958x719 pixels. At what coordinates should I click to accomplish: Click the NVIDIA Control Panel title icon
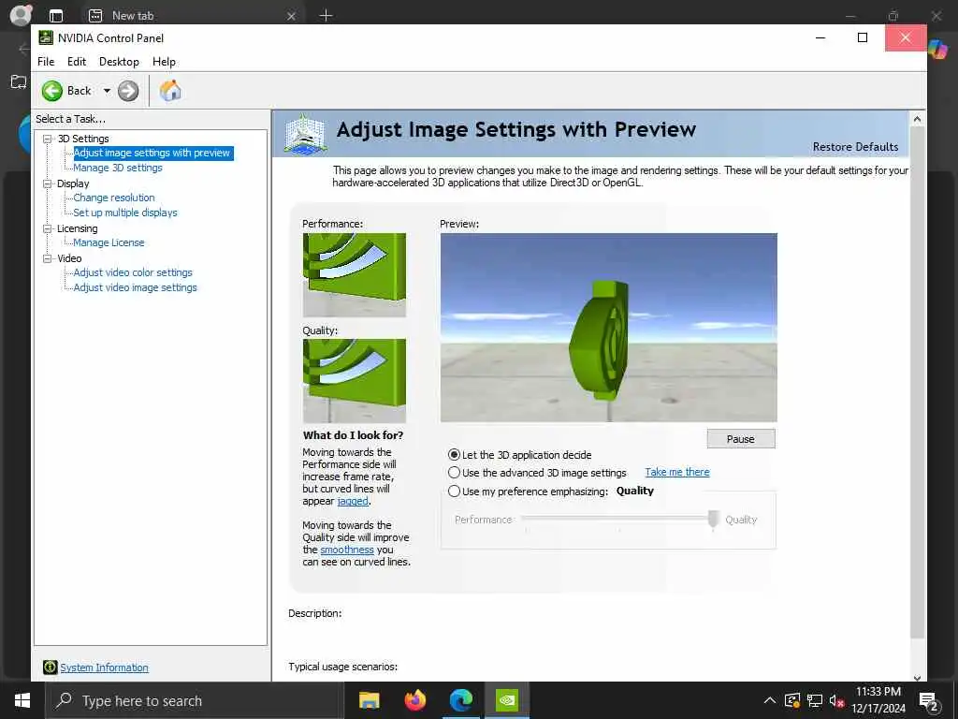(46, 37)
